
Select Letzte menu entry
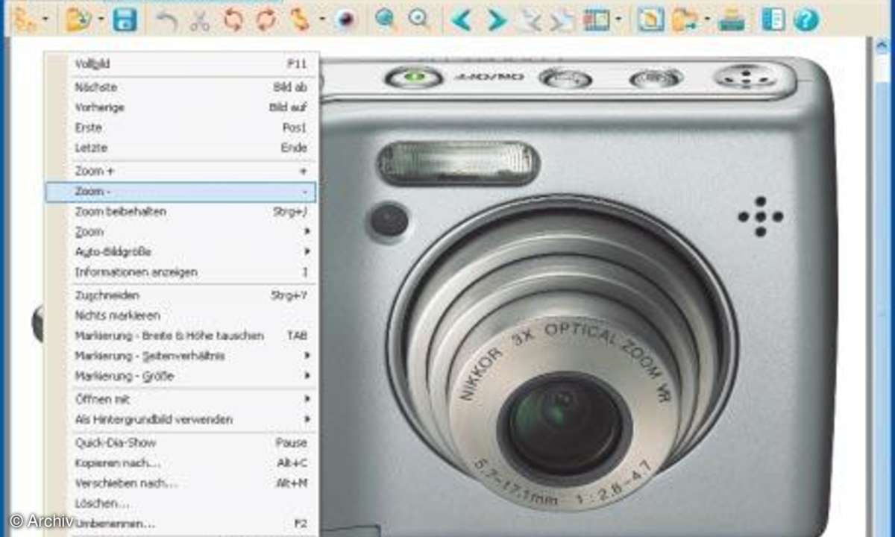(181, 148)
